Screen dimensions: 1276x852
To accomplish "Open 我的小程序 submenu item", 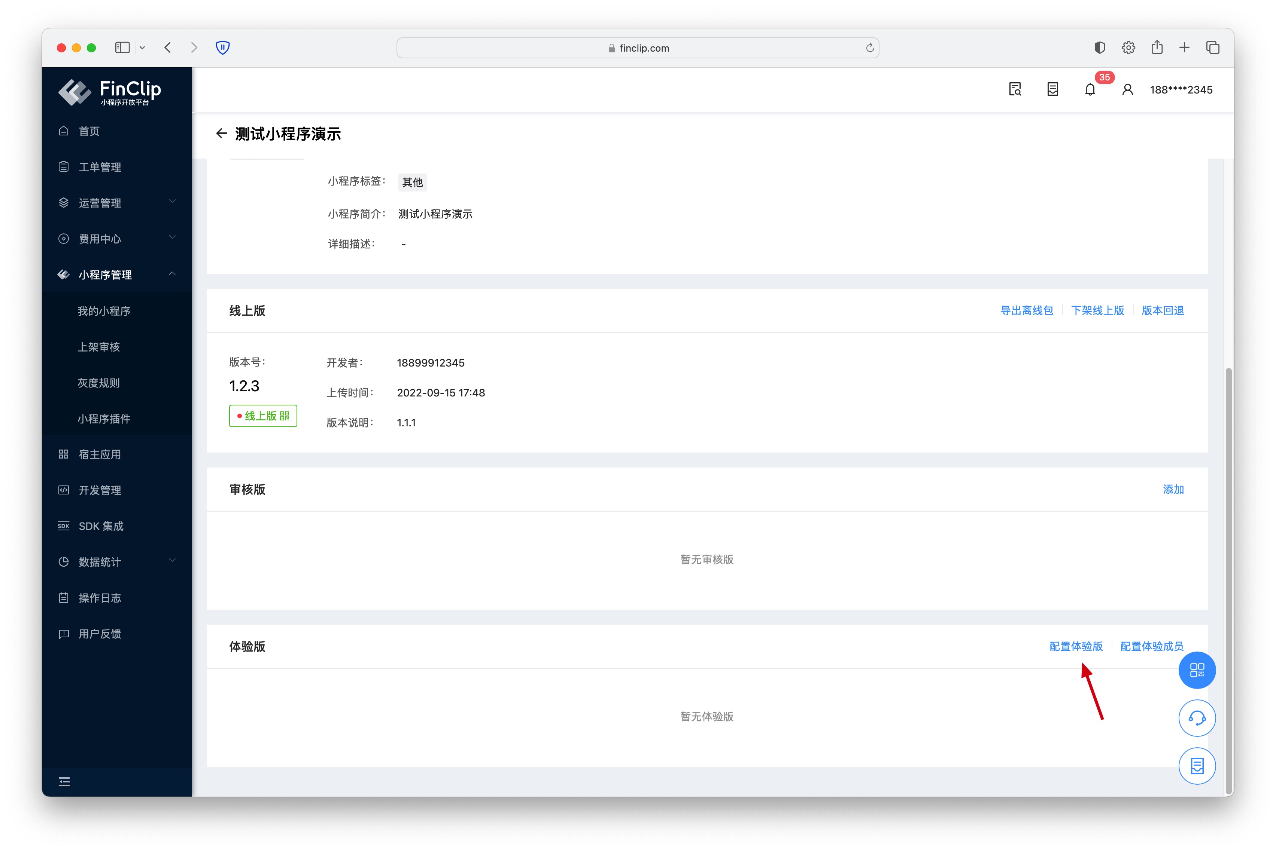I will [104, 311].
